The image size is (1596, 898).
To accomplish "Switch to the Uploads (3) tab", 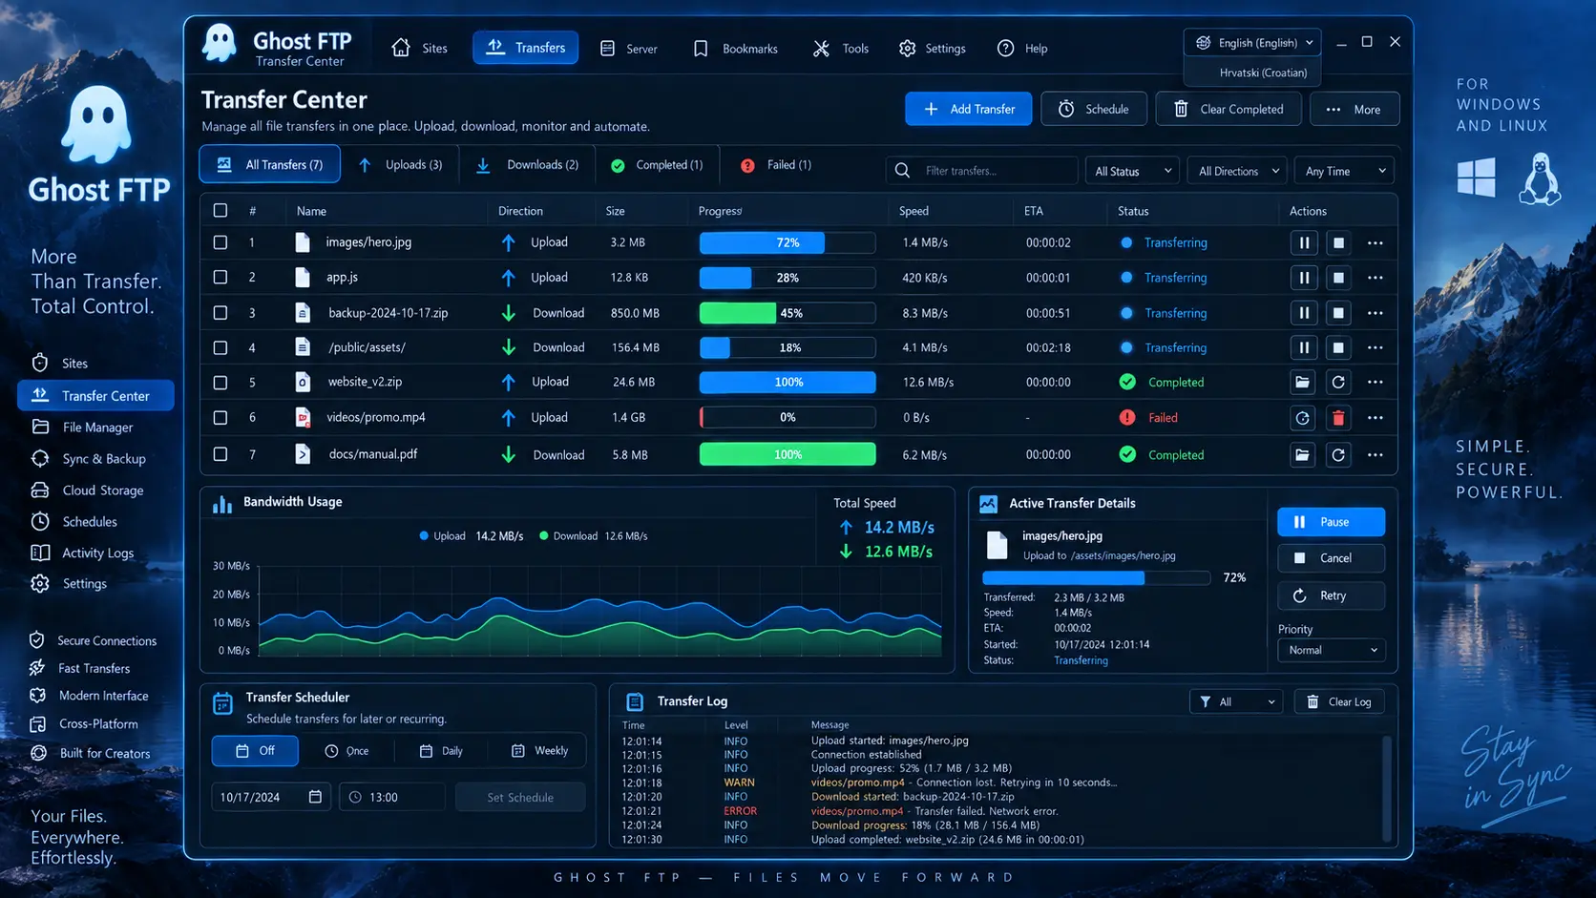I will point(401,165).
